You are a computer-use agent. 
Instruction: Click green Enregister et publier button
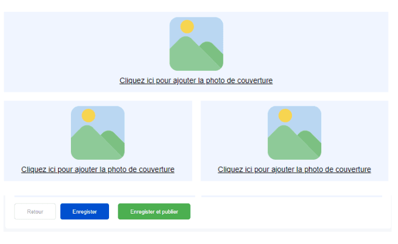[154, 211]
